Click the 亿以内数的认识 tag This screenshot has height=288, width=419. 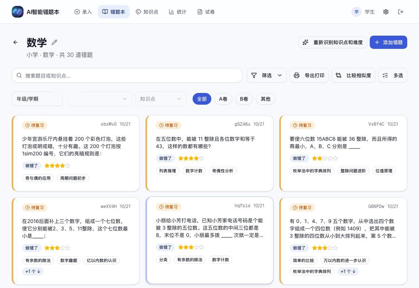click(101, 260)
